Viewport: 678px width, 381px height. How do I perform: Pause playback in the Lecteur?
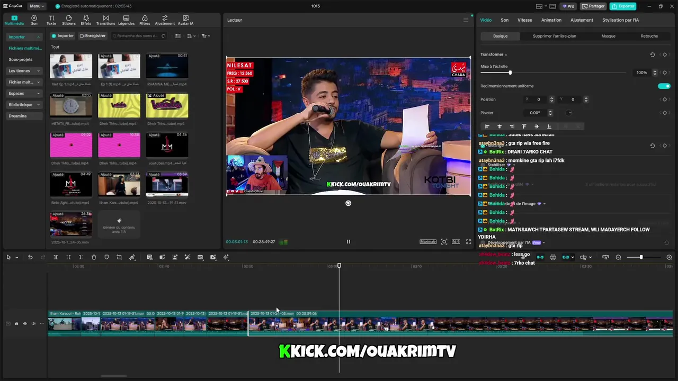point(348,241)
